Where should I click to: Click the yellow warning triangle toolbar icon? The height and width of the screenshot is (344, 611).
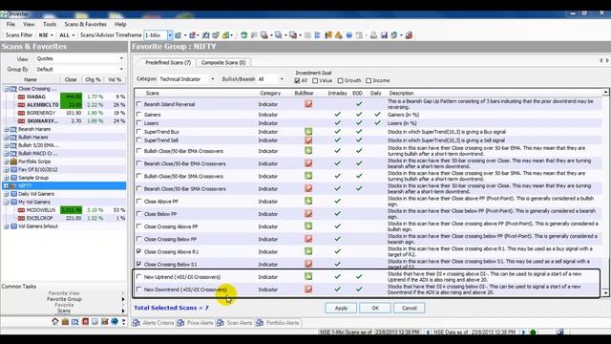click(339, 35)
